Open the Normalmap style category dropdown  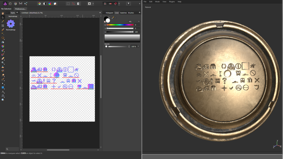click(x=13, y=16)
